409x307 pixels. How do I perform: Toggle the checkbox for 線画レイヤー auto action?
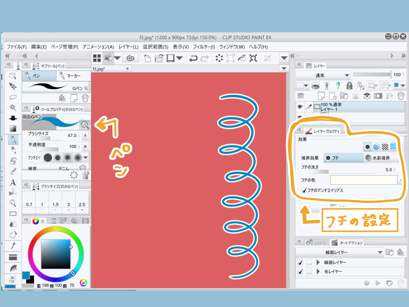tap(300, 262)
